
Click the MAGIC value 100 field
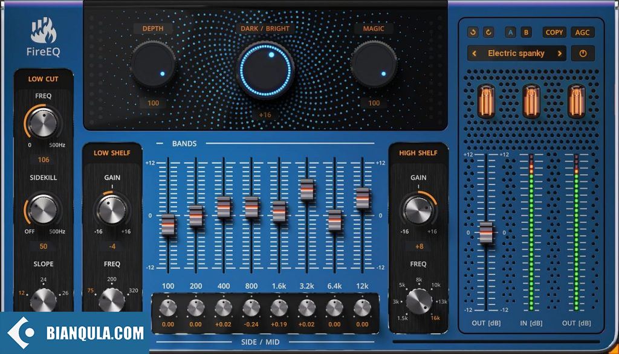point(374,103)
